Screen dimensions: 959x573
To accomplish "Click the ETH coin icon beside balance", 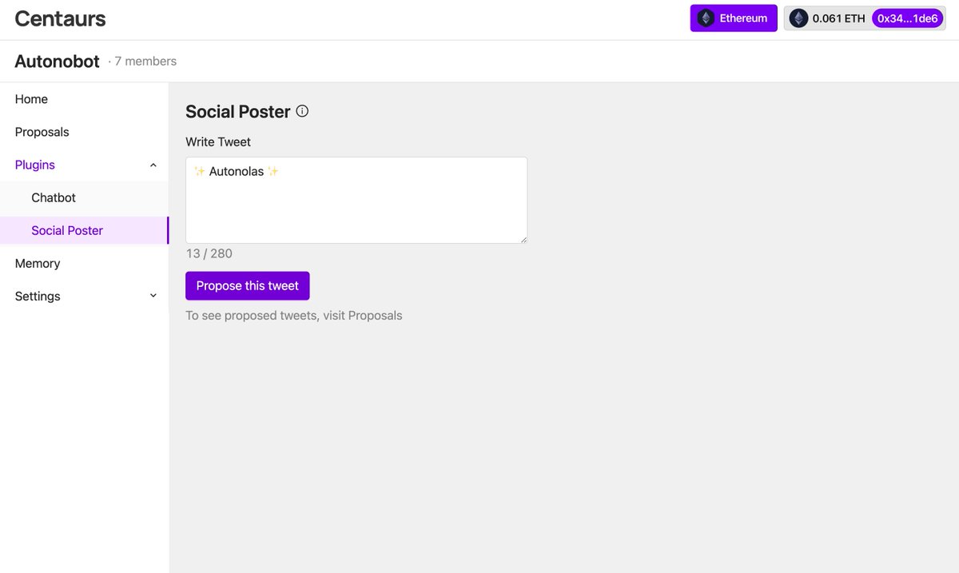I will click(x=798, y=18).
